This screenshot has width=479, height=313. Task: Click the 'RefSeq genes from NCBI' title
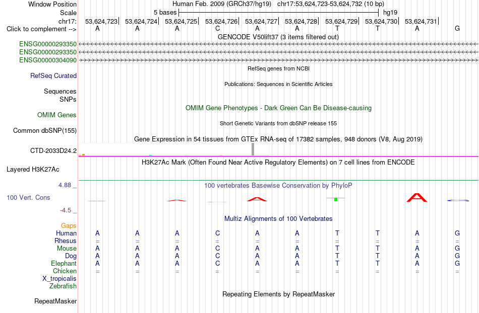pos(279,68)
